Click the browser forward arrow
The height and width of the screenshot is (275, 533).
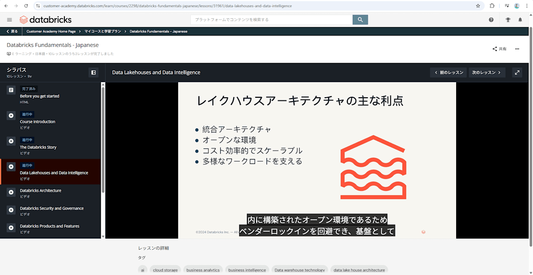(x=16, y=6)
